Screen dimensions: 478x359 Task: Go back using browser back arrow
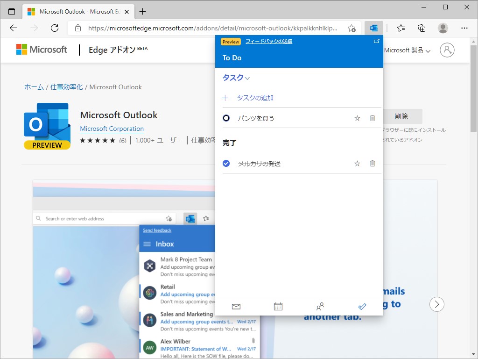click(14, 28)
